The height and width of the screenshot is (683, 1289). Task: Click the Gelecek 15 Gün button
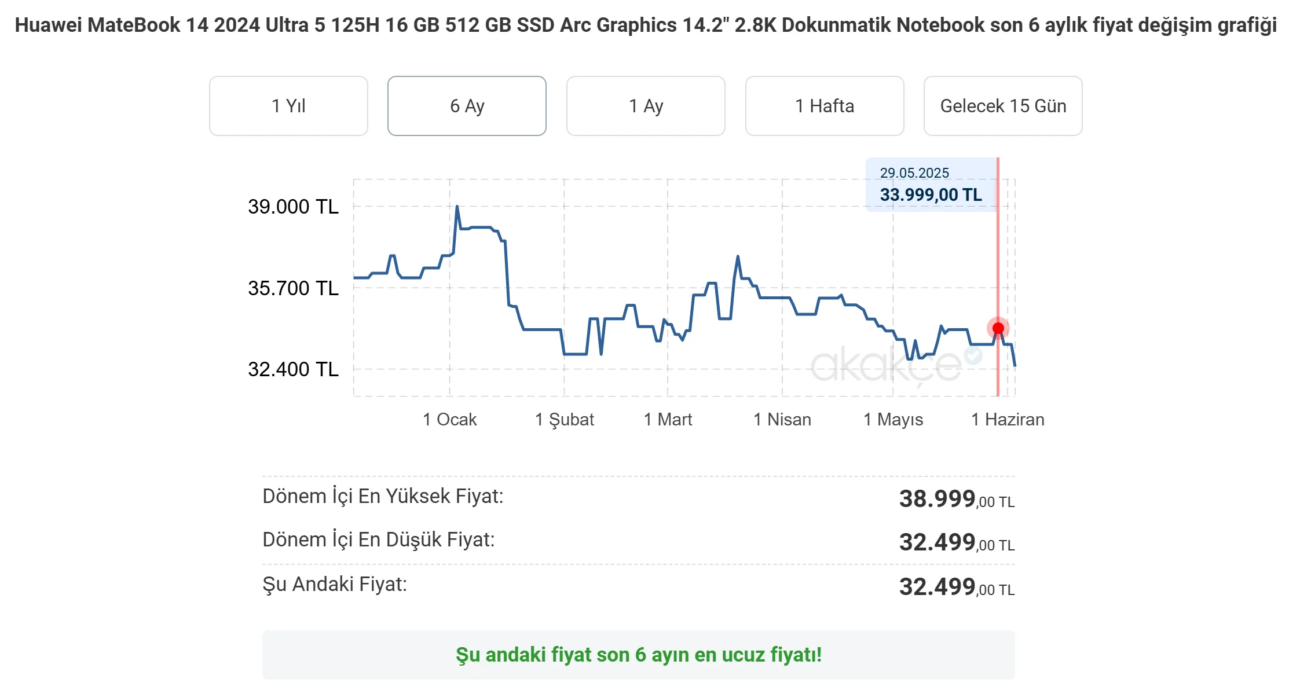tap(1003, 106)
